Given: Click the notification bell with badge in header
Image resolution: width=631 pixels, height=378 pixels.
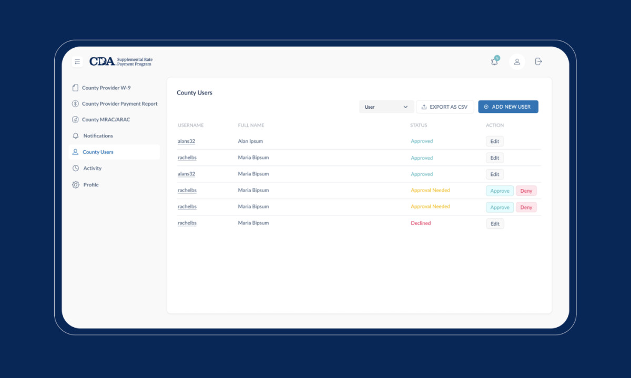Looking at the screenshot, I should pos(494,61).
